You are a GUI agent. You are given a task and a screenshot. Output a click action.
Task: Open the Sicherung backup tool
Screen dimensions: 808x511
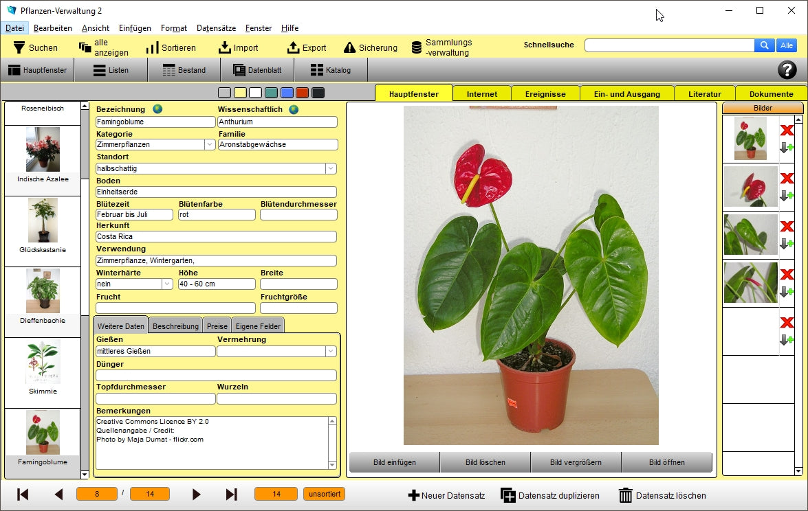pos(370,47)
